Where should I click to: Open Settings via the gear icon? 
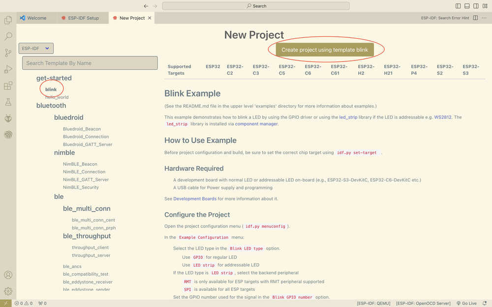coord(8,291)
